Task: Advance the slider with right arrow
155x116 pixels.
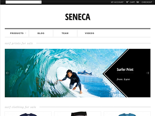Action: click(148, 73)
